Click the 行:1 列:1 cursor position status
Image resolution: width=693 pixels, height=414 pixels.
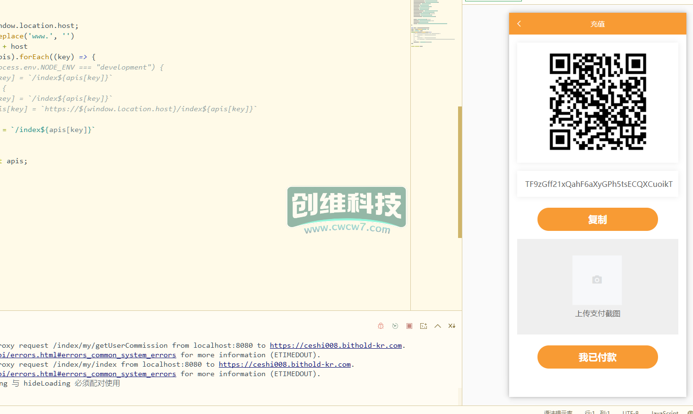[597, 412]
